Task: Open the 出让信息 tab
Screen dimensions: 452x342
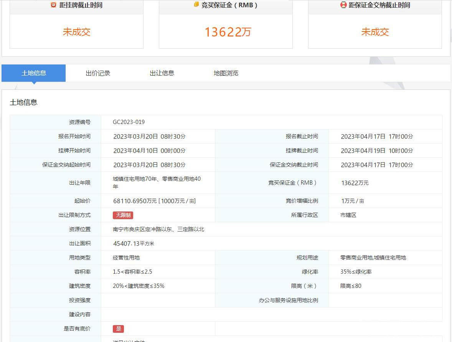Action: click(162, 73)
